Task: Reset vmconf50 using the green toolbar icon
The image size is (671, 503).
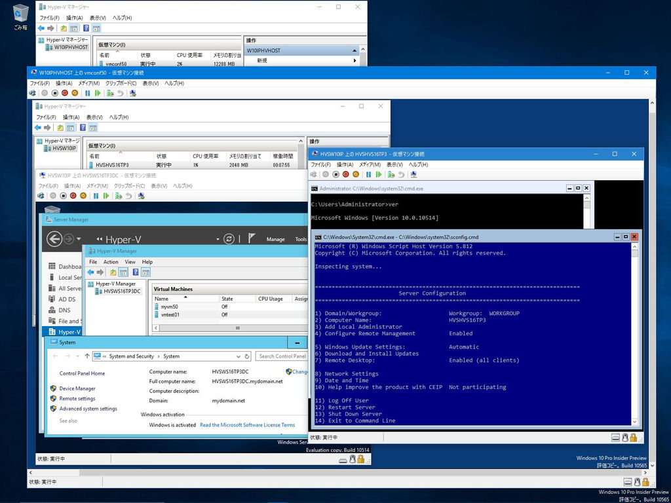Action: coord(98,93)
